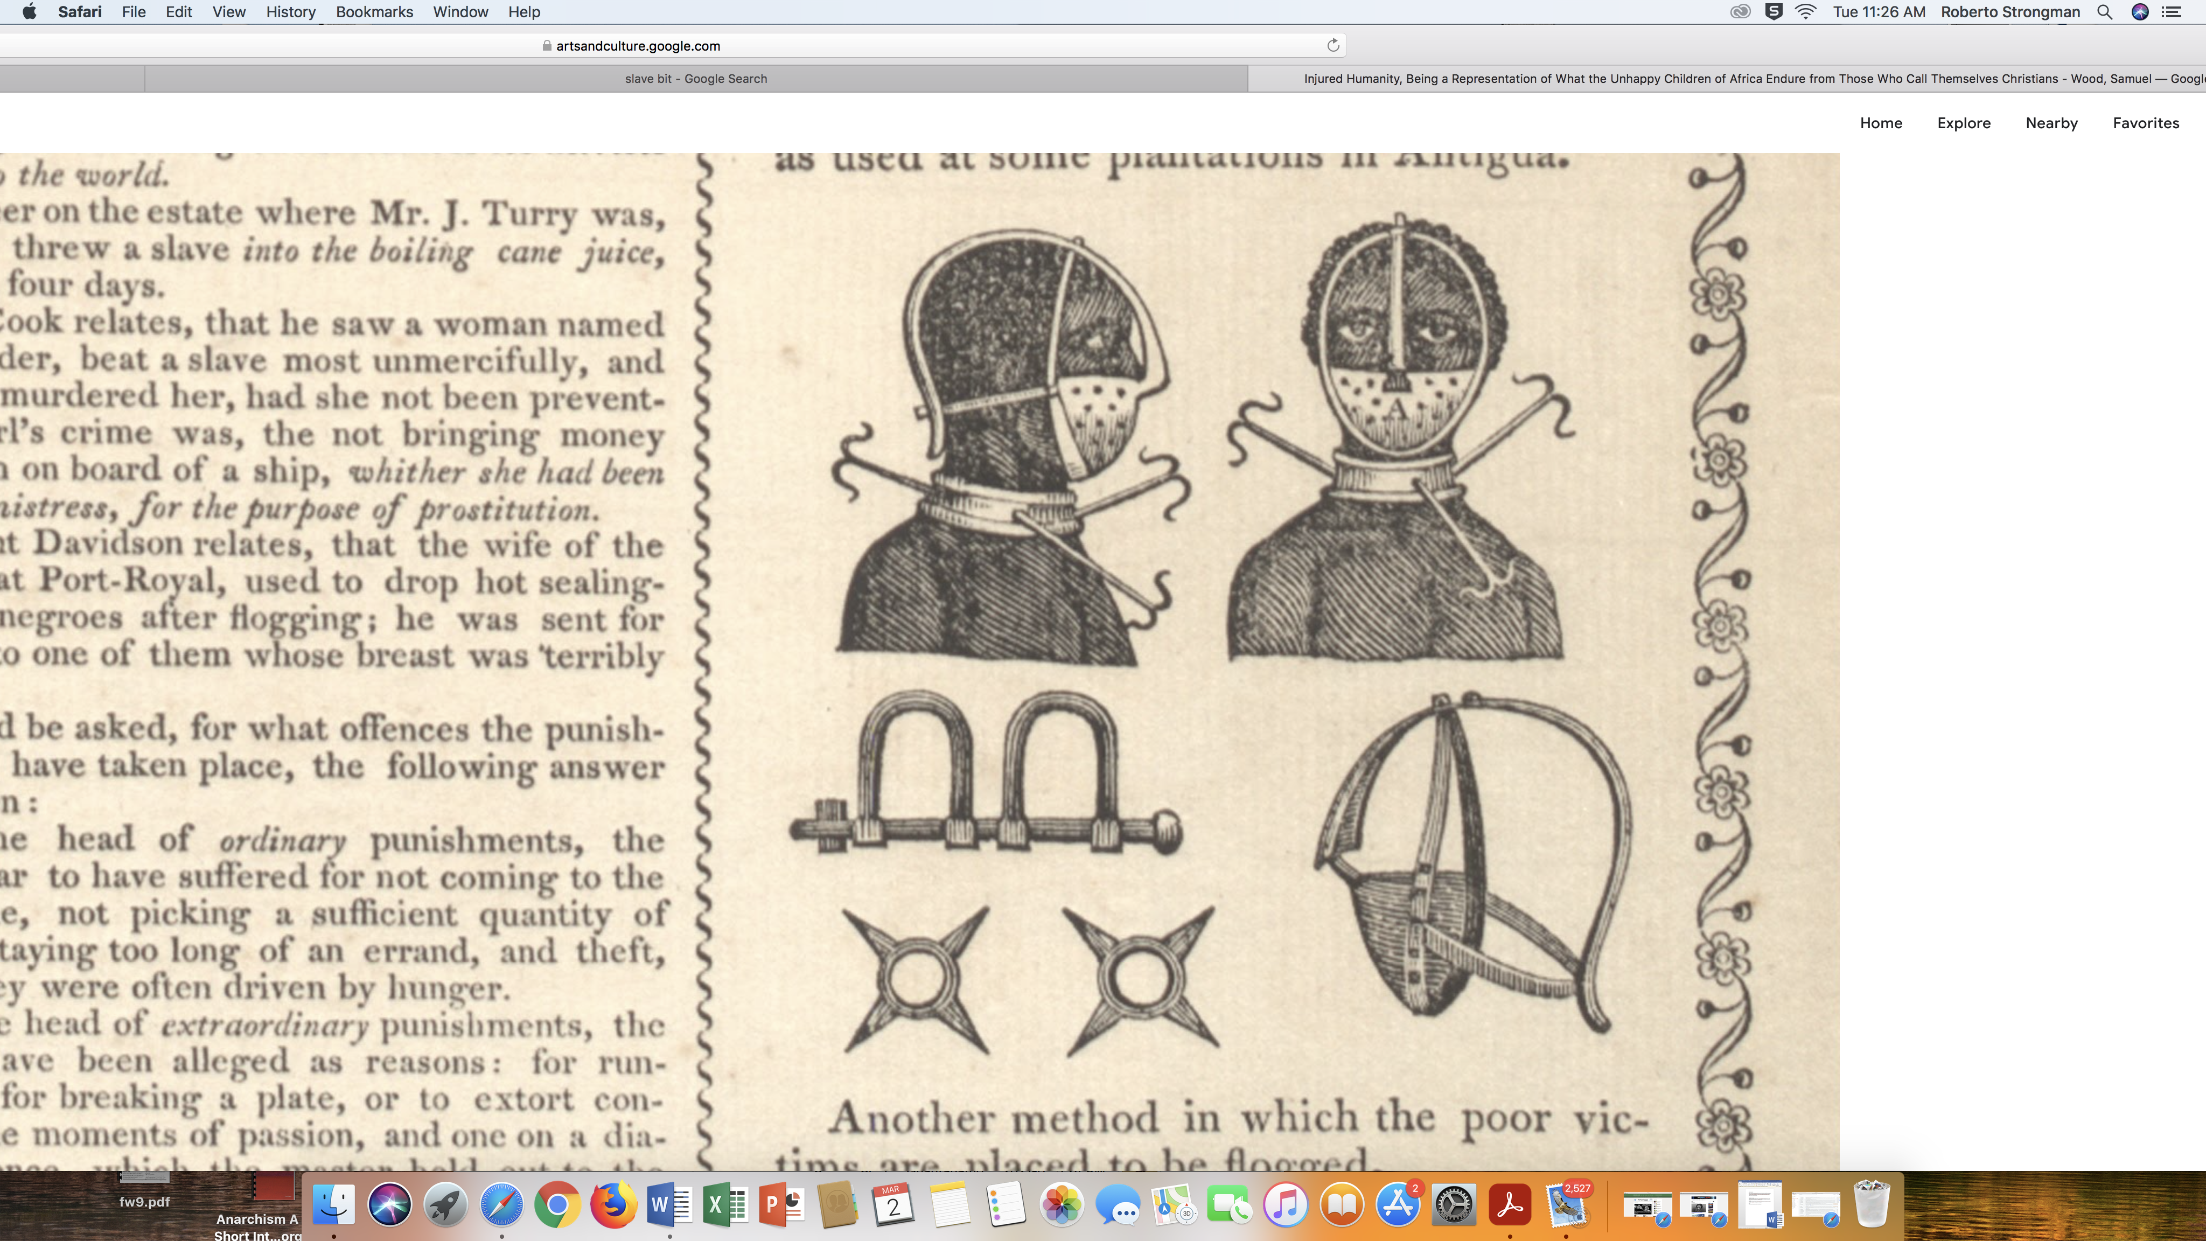Image resolution: width=2206 pixels, height=1241 pixels.
Task: Click the shield 'S' menu bar icon
Action: coord(1774,12)
